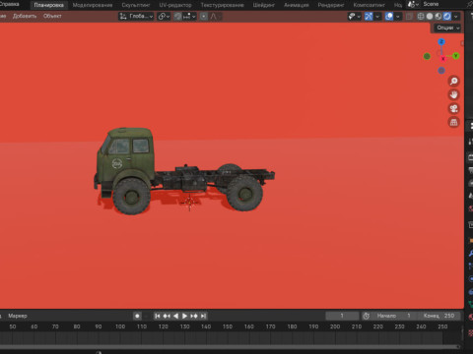
Task: Toggle snapping magnet icon
Action: [177, 17]
